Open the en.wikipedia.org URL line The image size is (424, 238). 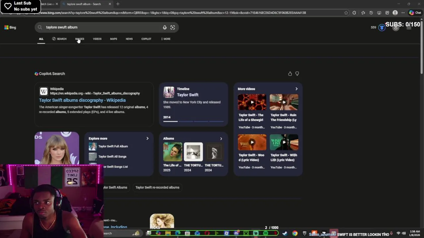95,94
